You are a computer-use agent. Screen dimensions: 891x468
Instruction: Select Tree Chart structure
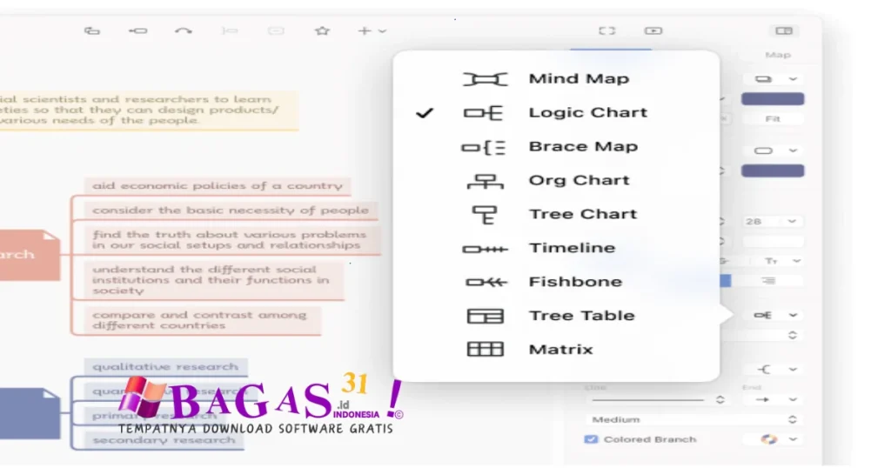click(x=556, y=214)
